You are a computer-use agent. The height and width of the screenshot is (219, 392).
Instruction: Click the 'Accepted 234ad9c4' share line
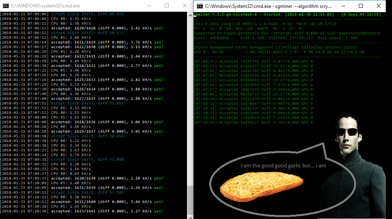(x=253, y=118)
